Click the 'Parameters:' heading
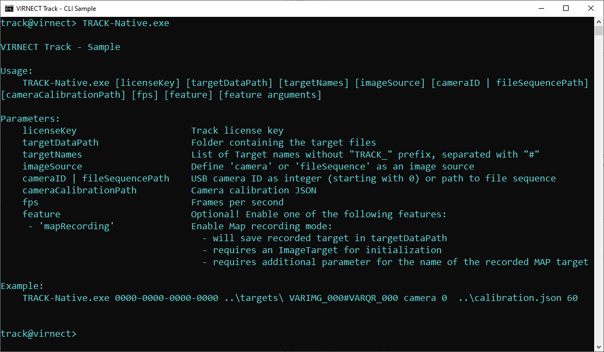 [30, 119]
